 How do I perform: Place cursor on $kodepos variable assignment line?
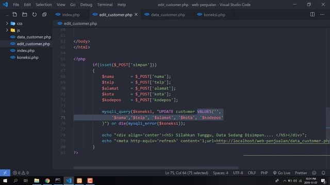[140, 100]
